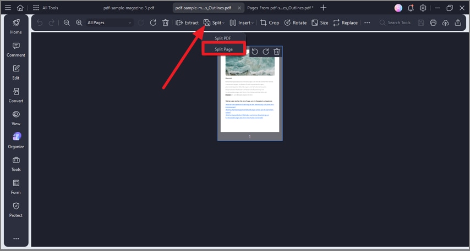Open settings gear
The height and width of the screenshot is (251, 470).
[x=423, y=8]
